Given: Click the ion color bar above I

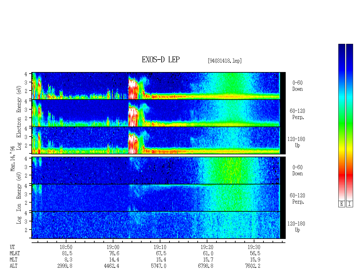Looking at the screenshot, I should pos(350,122).
